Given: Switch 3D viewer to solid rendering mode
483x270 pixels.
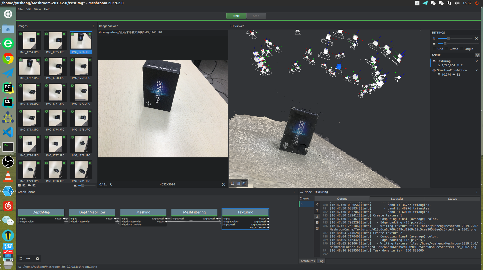Looking at the screenshot, I should [x=232, y=183].
